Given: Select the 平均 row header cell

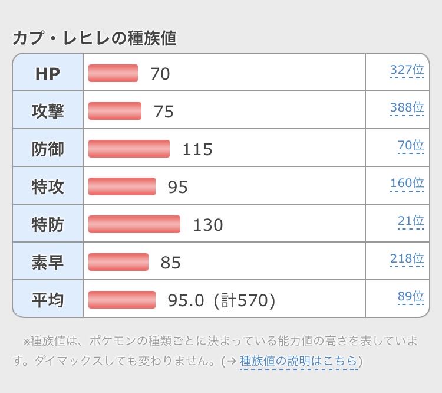Looking at the screenshot, I should [x=48, y=300].
